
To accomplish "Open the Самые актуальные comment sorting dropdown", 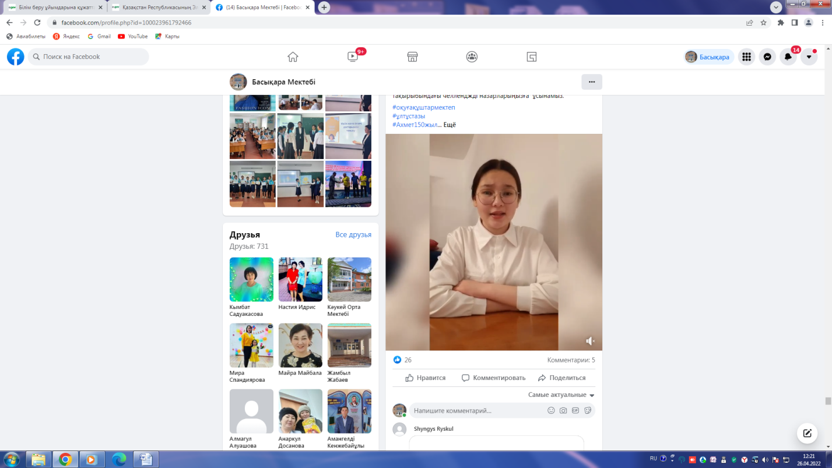I will (x=561, y=395).
